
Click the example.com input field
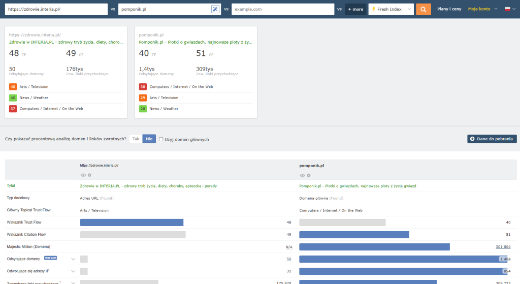(283, 9)
